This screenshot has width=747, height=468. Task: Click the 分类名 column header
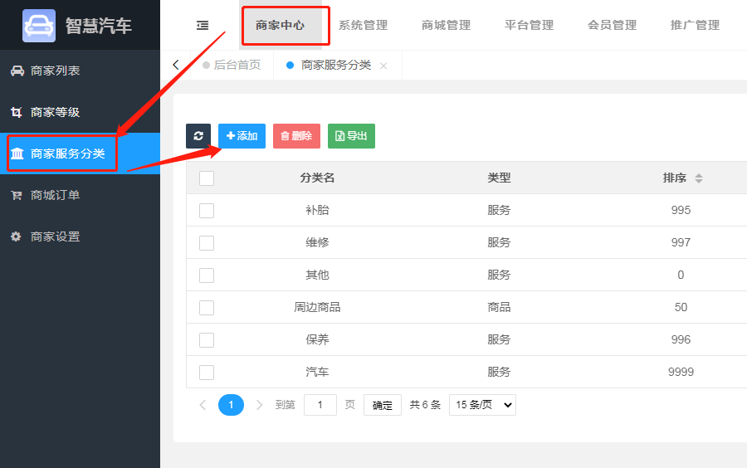[317, 178]
